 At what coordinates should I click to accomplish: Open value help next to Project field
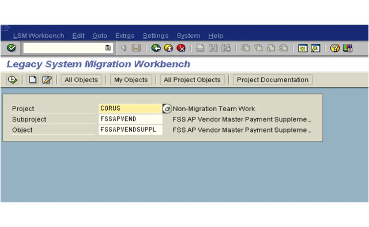pos(167,108)
